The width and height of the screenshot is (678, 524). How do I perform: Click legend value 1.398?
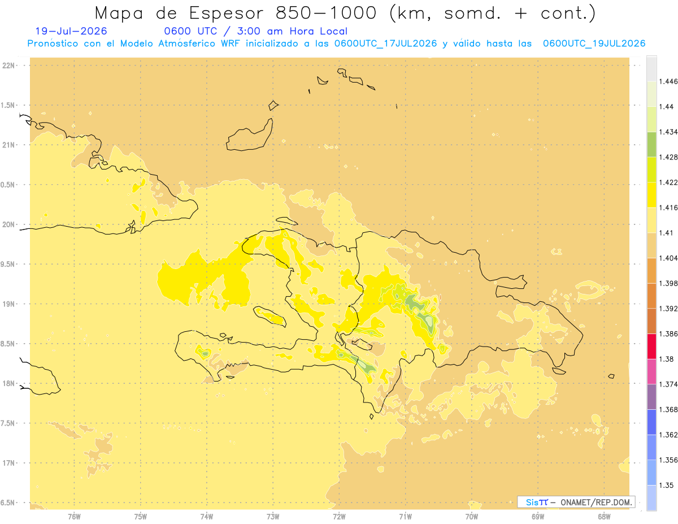668,283
